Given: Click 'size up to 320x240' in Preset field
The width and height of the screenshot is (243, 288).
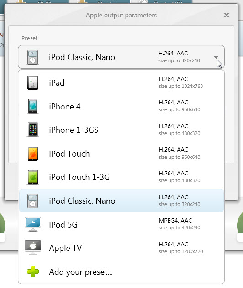Looking at the screenshot, I should (x=179, y=60).
